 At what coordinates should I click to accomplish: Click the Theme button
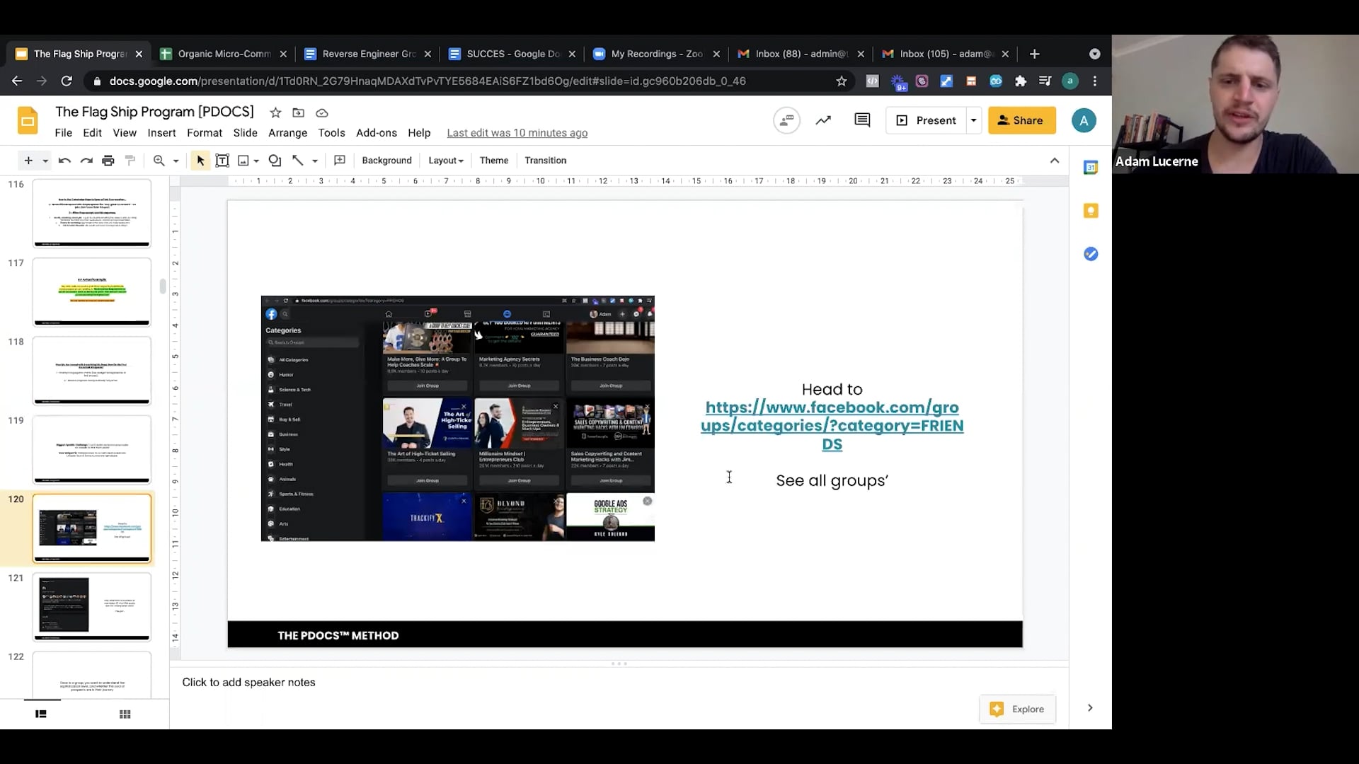tap(494, 161)
